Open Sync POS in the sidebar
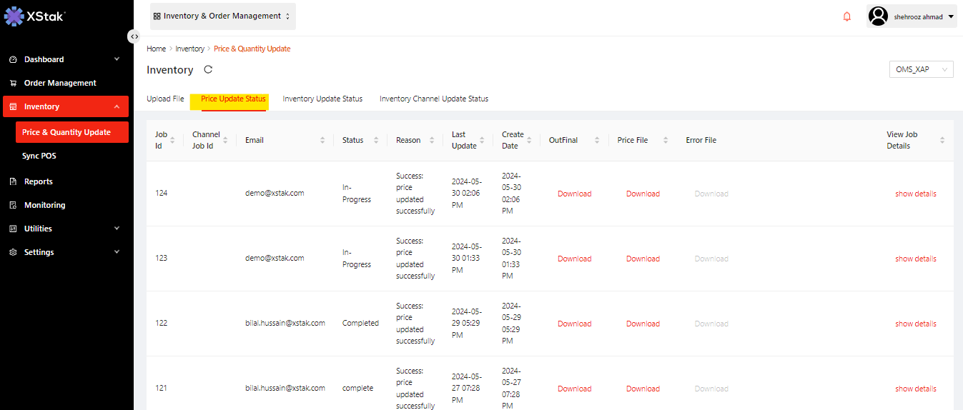963x410 pixels. (x=39, y=156)
